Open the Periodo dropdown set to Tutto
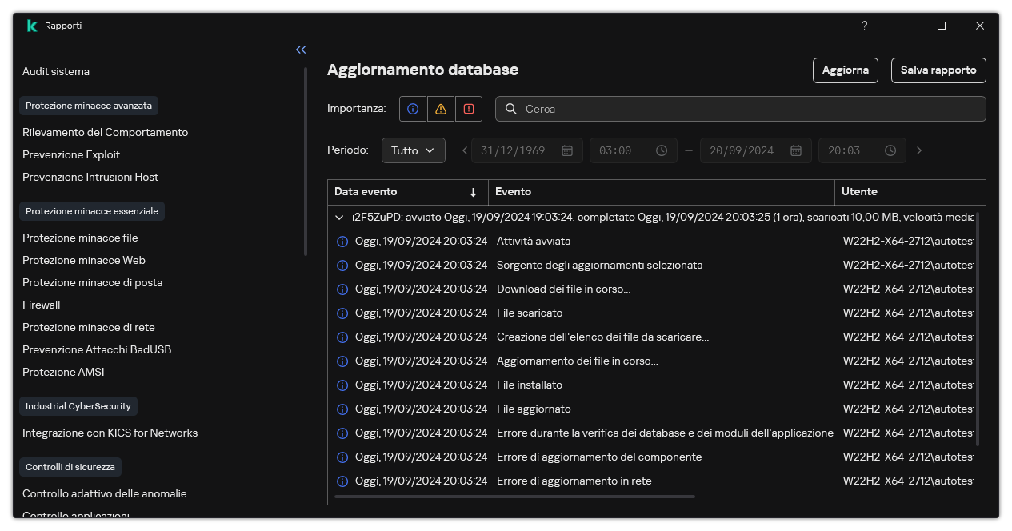Viewport: 1012px width, 531px height. 413,150
